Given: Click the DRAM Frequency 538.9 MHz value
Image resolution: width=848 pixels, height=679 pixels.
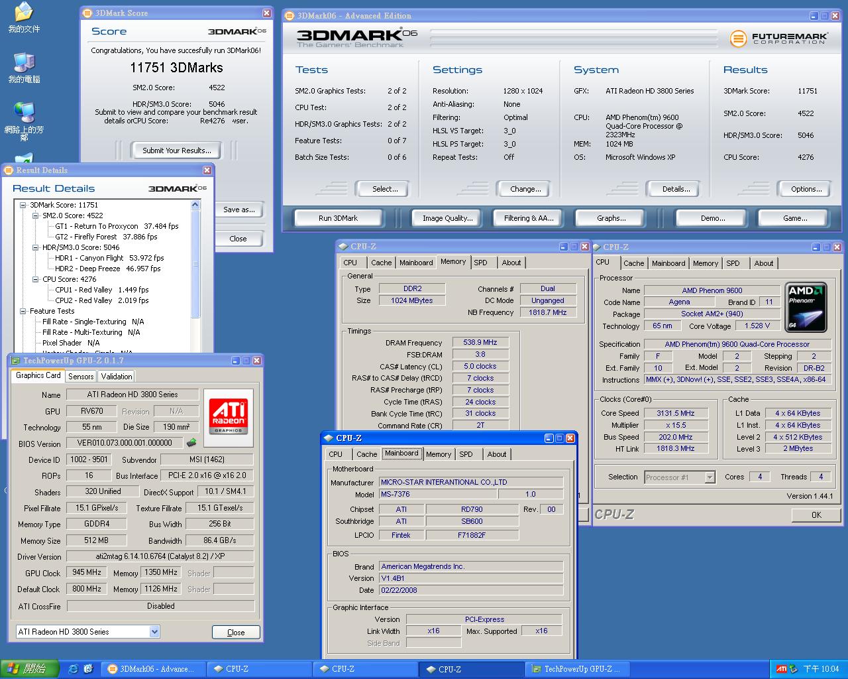Looking at the screenshot, I should pos(480,342).
